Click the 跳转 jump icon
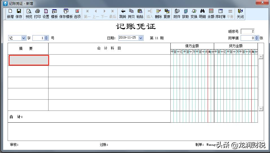The height and width of the screenshot is (153, 270). tap(123, 11)
